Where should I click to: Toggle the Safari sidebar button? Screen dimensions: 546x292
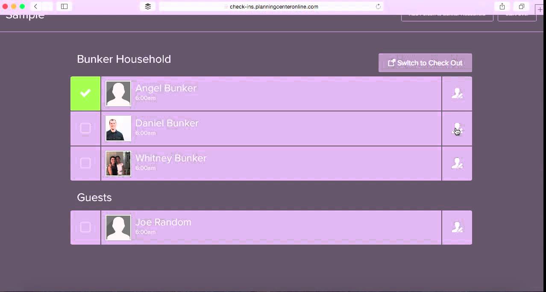coord(64,6)
